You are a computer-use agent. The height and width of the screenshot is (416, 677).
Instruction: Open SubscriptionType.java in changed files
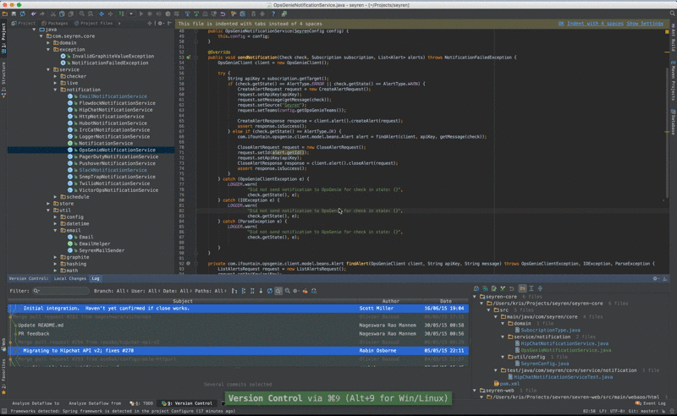pos(550,330)
